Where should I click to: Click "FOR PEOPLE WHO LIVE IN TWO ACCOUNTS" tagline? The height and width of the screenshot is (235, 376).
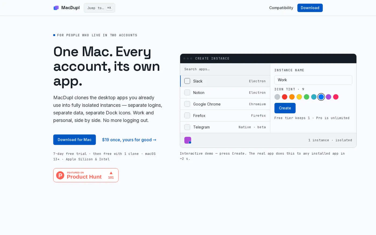click(97, 35)
